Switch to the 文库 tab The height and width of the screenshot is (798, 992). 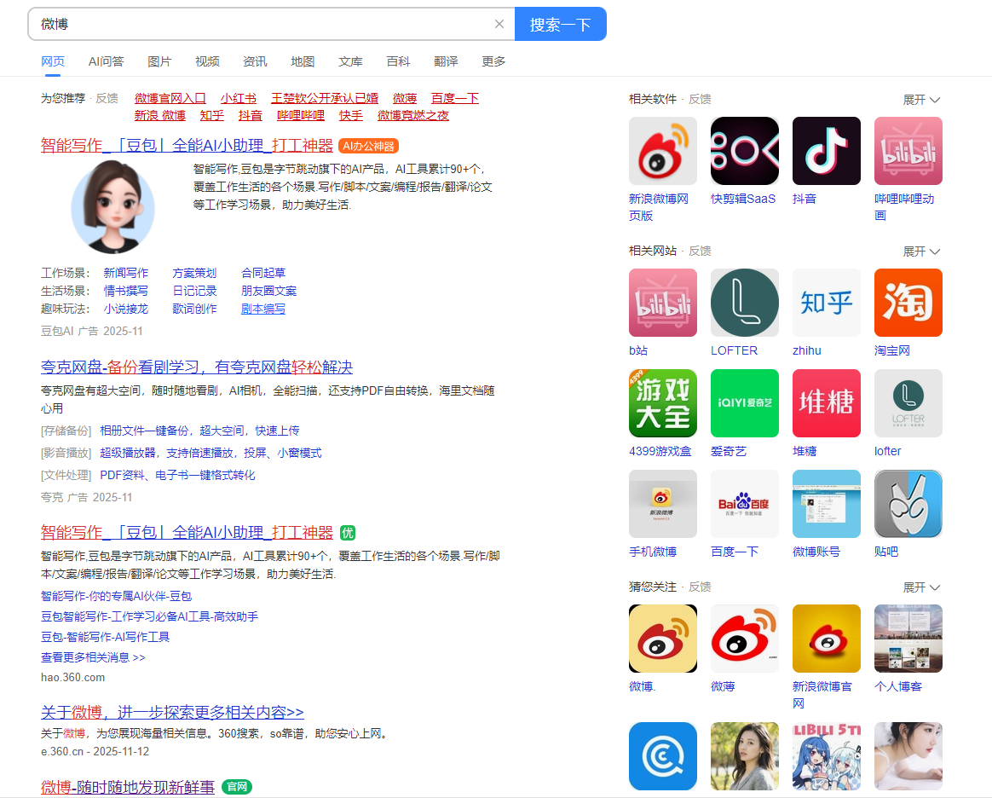pos(350,61)
